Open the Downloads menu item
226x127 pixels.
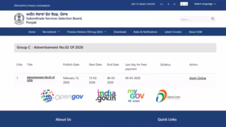(x=120, y=32)
